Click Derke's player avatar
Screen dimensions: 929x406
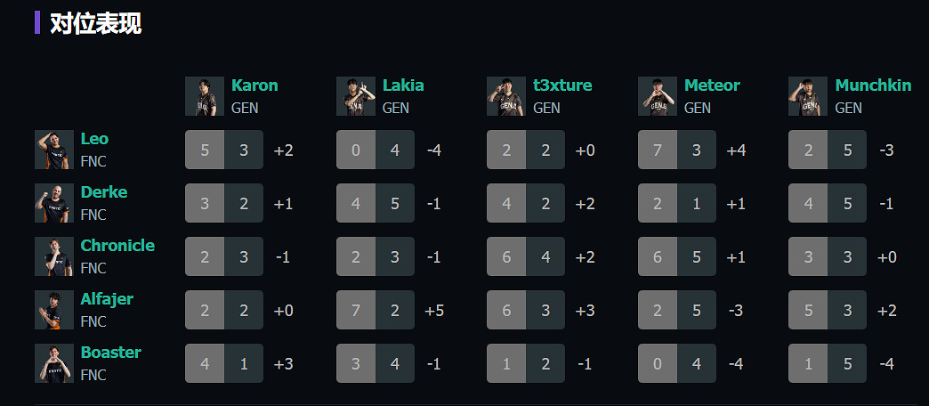point(54,203)
